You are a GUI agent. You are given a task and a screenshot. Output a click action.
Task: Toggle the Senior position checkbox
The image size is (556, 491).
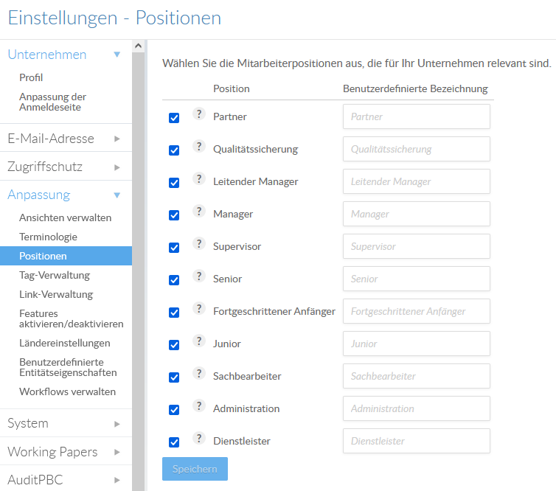pyautogui.click(x=174, y=280)
